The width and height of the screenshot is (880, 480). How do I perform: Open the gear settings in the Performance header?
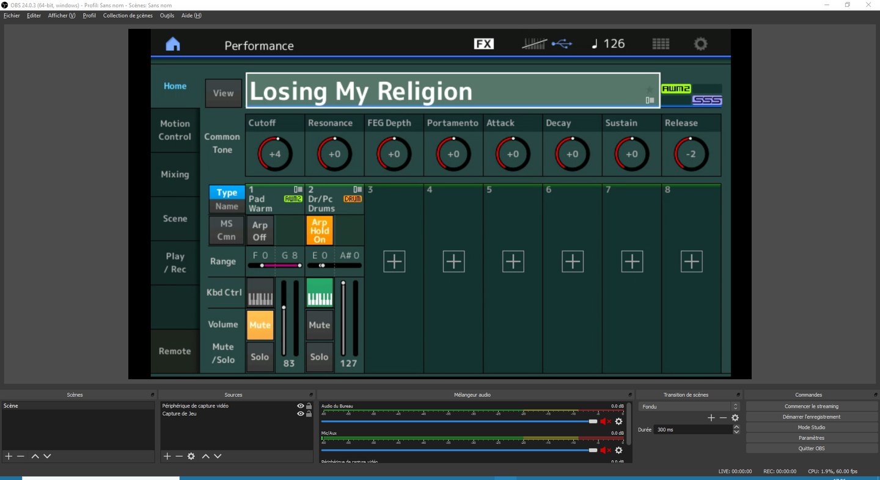700,44
